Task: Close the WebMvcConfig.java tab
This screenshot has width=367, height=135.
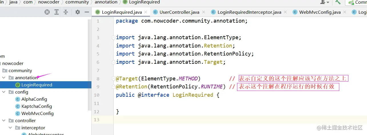Action: pos(345,12)
